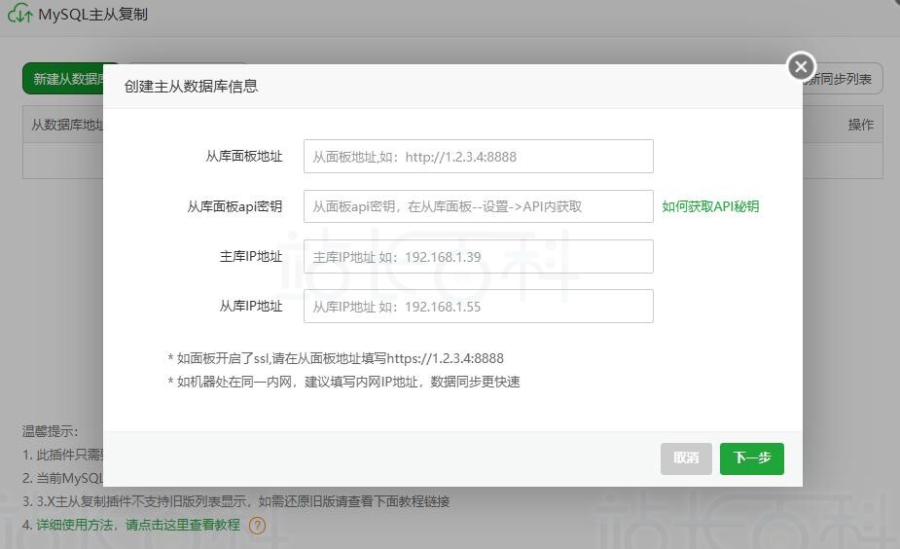This screenshot has height=549, width=900.
Task: Click the orange question mark help icon
Action: coord(257,526)
